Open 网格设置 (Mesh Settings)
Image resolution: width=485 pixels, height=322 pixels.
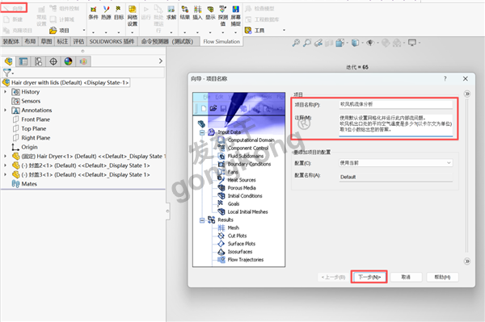coord(132,16)
